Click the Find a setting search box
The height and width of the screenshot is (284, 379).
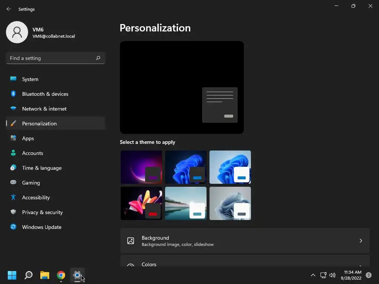(x=56, y=58)
